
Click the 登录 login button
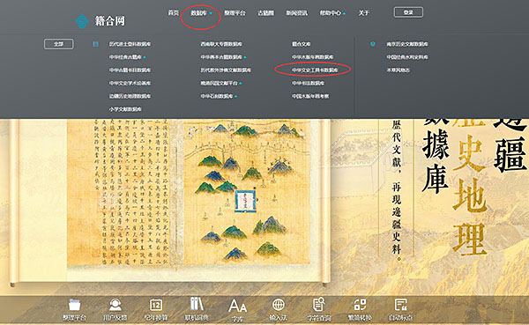click(x=408, y=12)
